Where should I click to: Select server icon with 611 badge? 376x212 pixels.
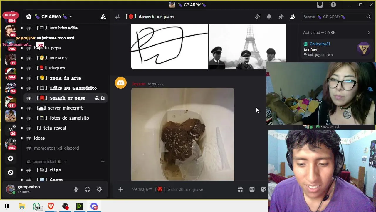11,102
